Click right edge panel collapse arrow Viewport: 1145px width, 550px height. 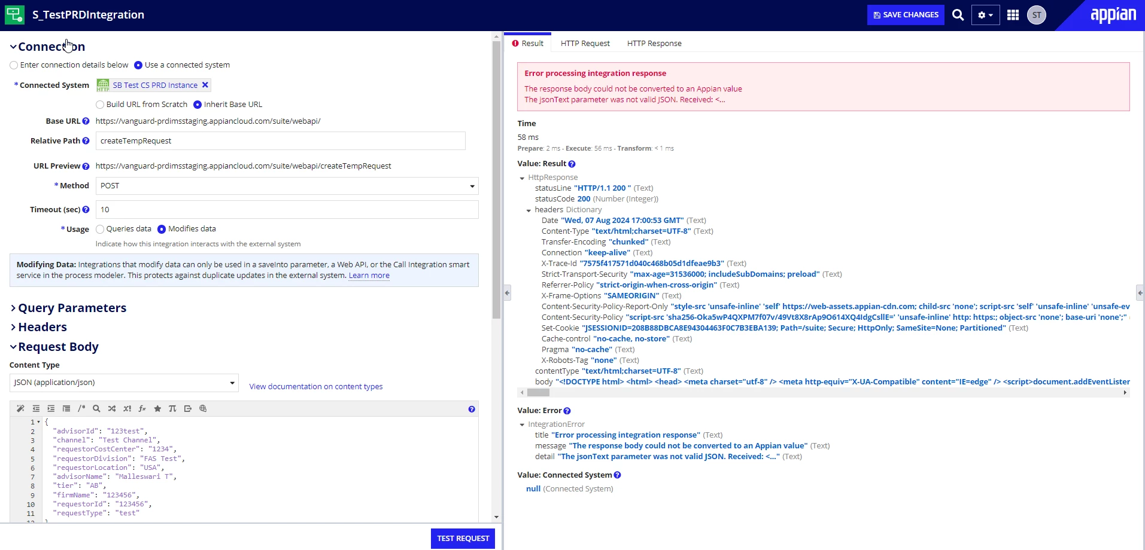(1140, 293)
